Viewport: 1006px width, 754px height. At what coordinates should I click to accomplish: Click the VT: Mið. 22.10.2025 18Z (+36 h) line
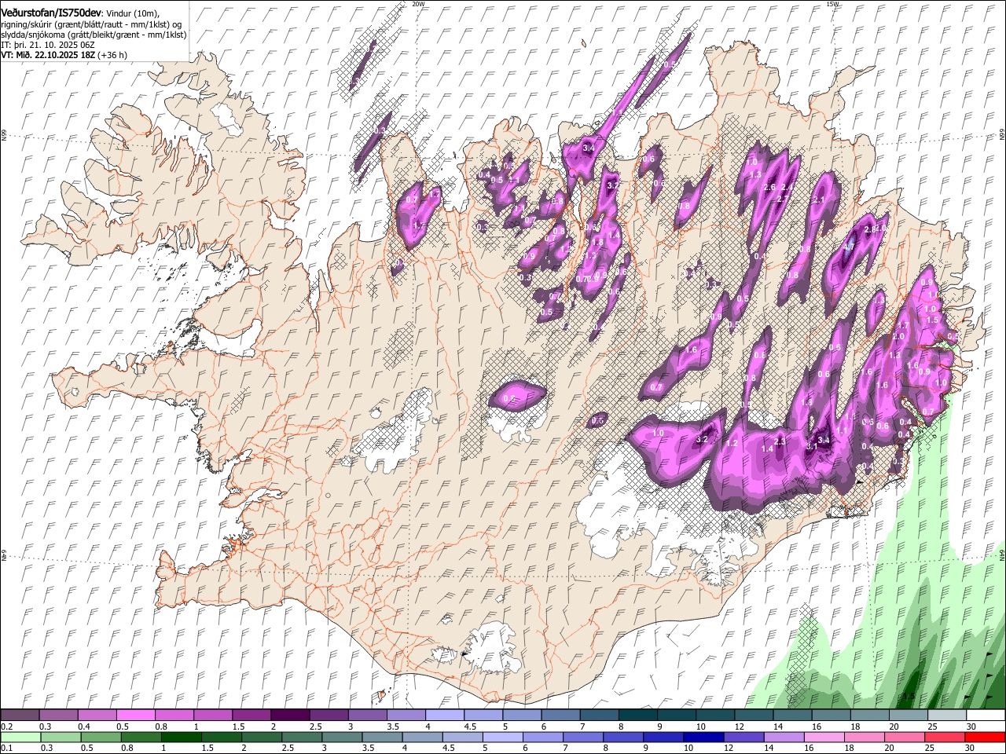click(64, 55)
